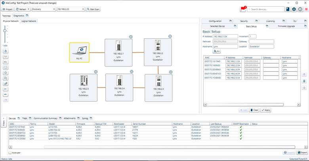Click the Devices table horizontal scrollbar
This screenshot has width=309, height=161.
tap(170, 147)
